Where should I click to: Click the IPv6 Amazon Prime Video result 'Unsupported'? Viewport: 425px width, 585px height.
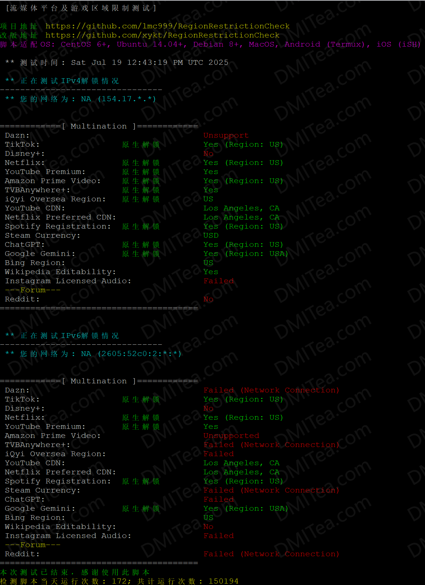pos(231,436)
